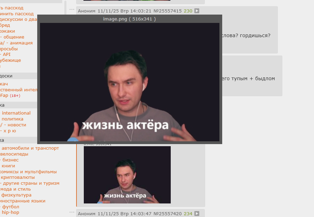Click the timestamp 11/11/25 Втр 14:03:21

coord(124,11)
